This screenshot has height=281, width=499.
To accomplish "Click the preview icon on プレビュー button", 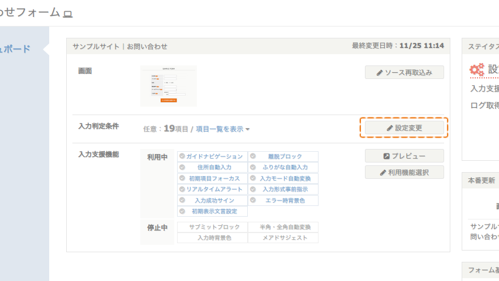I will 386,156.
